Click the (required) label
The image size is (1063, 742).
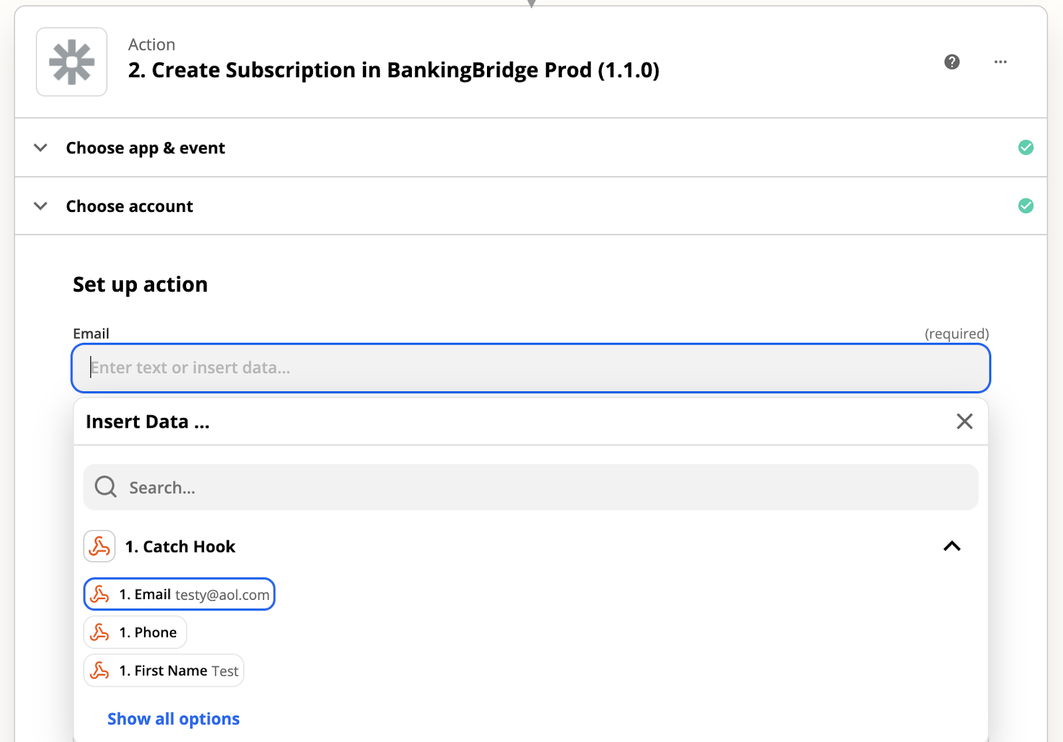(957, 333)
